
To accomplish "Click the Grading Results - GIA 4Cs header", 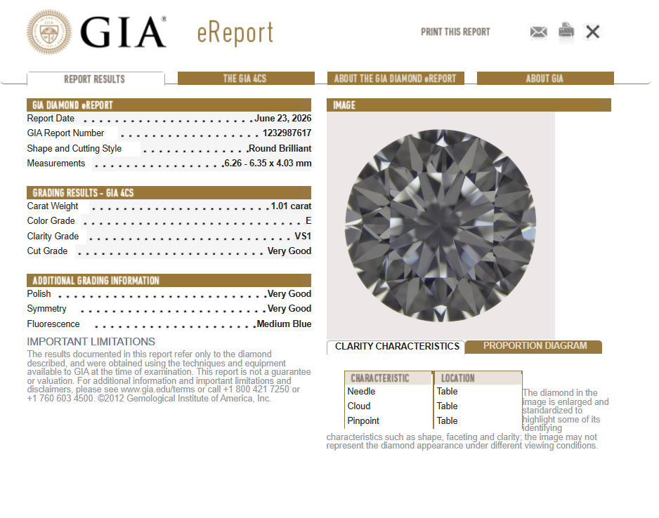I will click(x=169, y=193).
